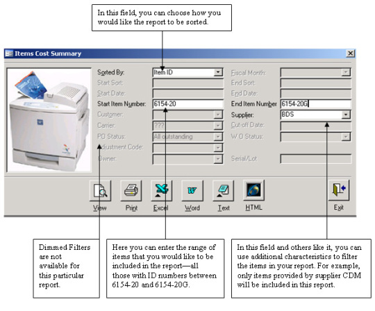This screenshot has height=311, width=375.
Task: Click the Exit door icon
Action: [x=339, y=190]
